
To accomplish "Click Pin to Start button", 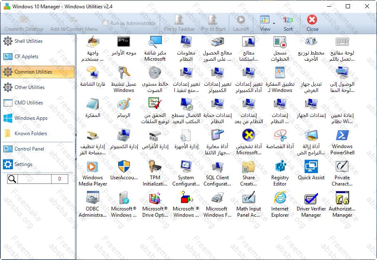I will (x=213, y=23).
